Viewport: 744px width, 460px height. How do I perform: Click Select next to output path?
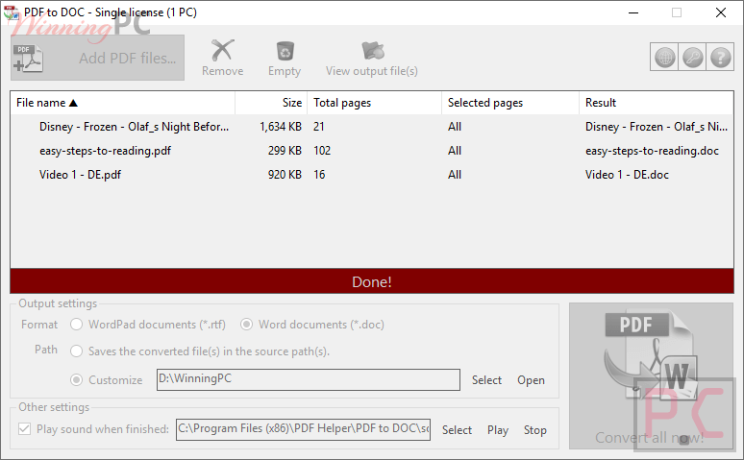pyautogui.click(x=486, y=380)
